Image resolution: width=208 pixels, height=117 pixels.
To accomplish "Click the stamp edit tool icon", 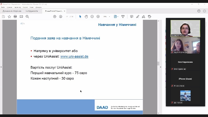I will point(149,17).
